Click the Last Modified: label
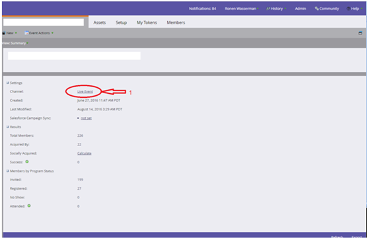This screenshot has width=368, height=238. pos(20,109)
